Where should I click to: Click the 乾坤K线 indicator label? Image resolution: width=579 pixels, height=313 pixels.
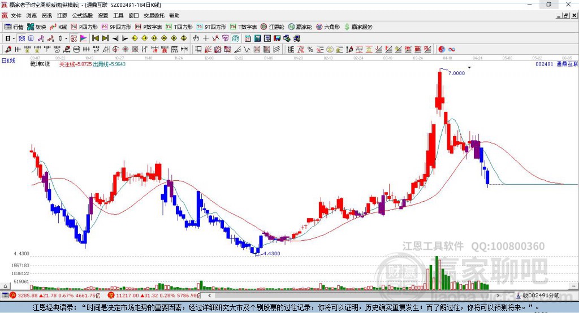(40, 64)
